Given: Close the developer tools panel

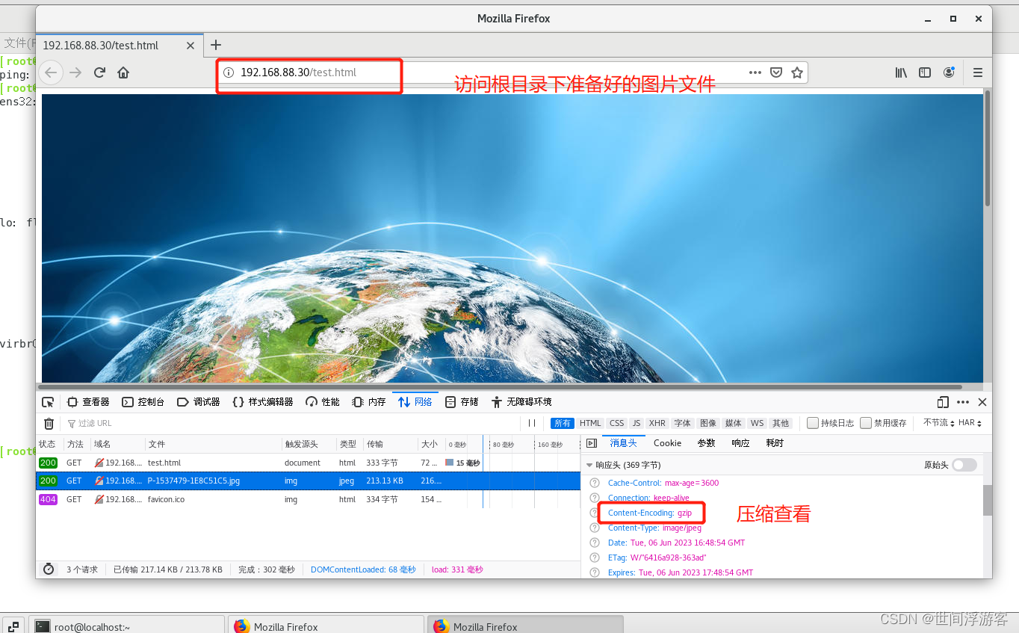Looking at the screenshot, I should [982, 402].
